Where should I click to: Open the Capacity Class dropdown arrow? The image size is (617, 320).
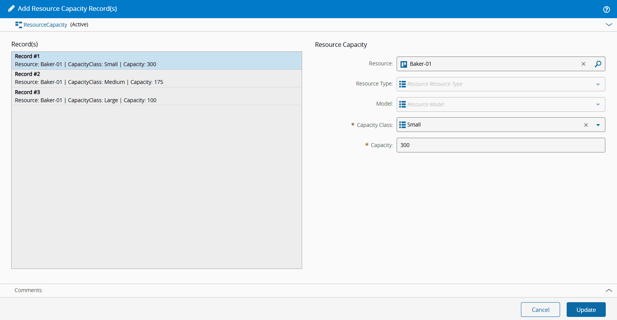tap(598, 125)
